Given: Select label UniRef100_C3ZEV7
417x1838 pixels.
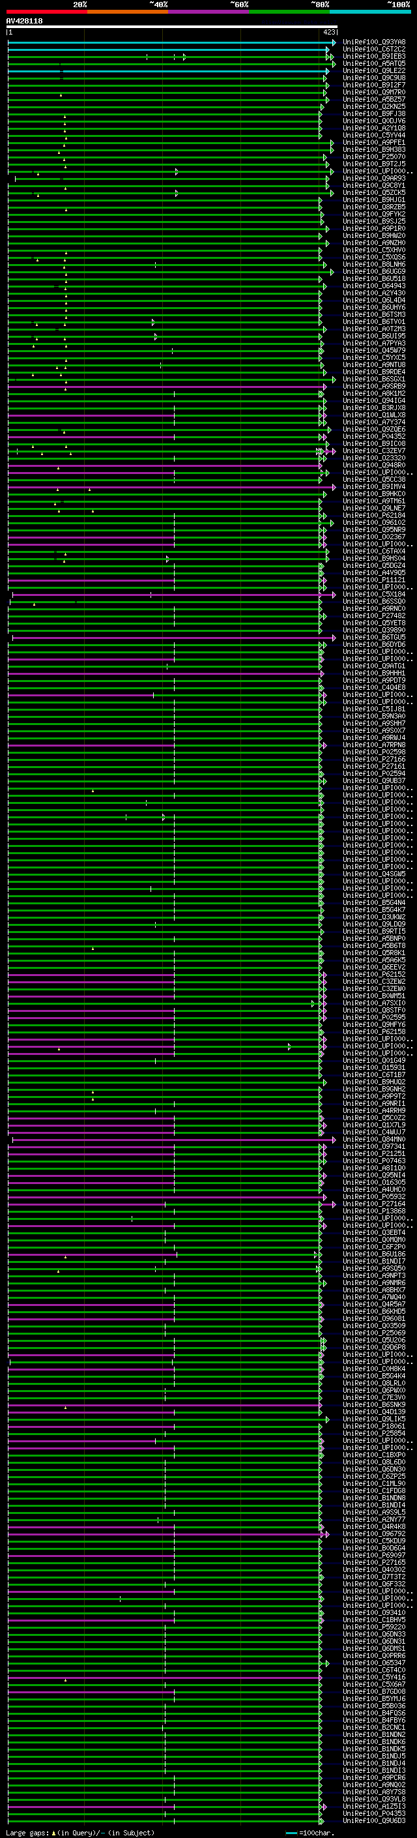Looking at the screenshot, I should [374, 451].
